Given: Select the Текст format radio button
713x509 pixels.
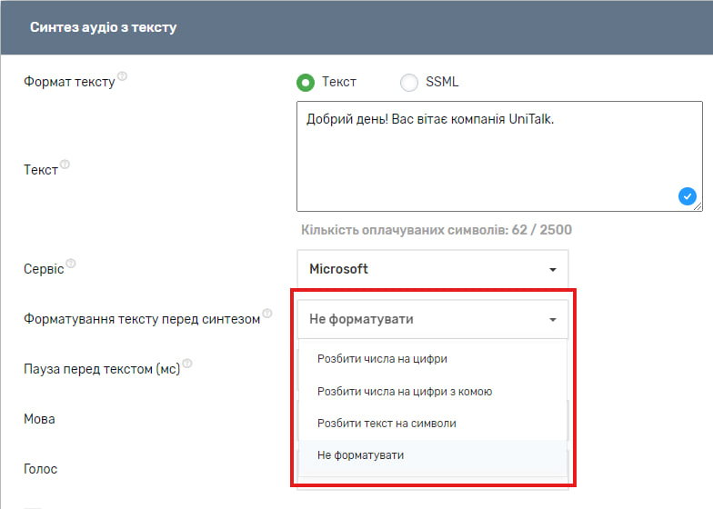Looking at the screenshot, I should (x=306, y=83).
